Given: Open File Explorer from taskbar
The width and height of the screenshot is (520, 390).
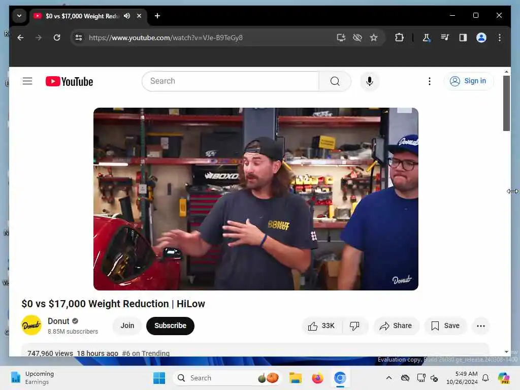Looking at the screenshot, I should [x=295, y=378].
